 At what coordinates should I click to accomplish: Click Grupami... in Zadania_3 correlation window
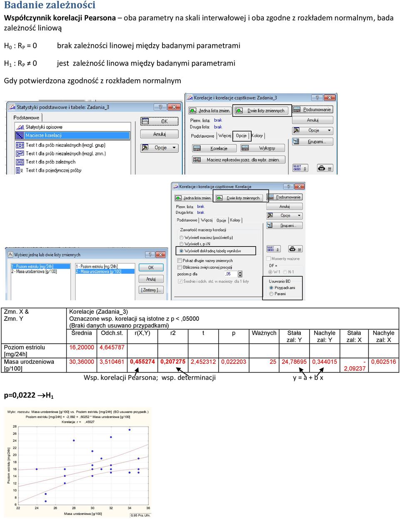(312, 141)
